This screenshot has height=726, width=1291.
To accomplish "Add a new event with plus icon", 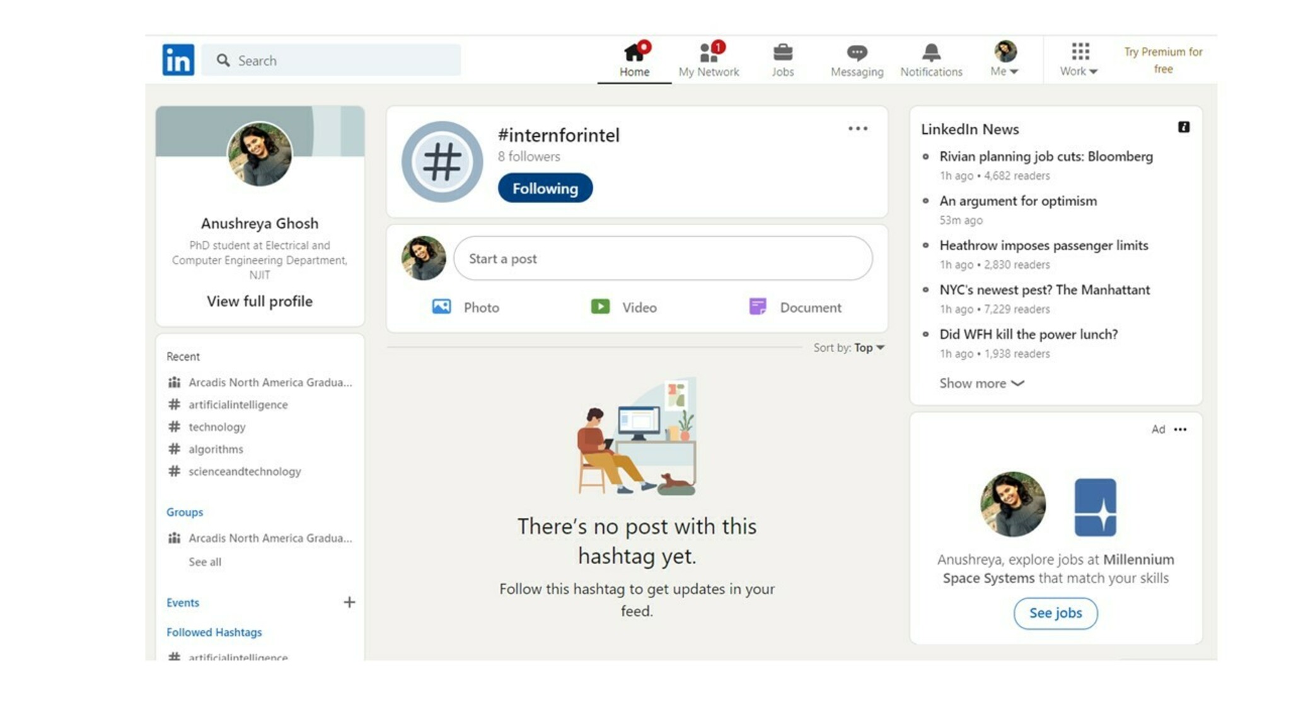I will 349,602.
